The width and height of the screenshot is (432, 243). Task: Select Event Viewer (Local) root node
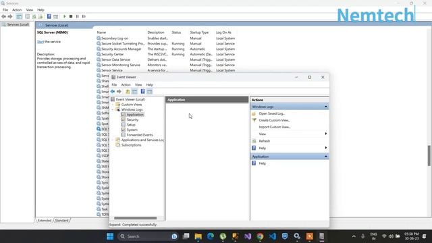[x=130, y=99]
